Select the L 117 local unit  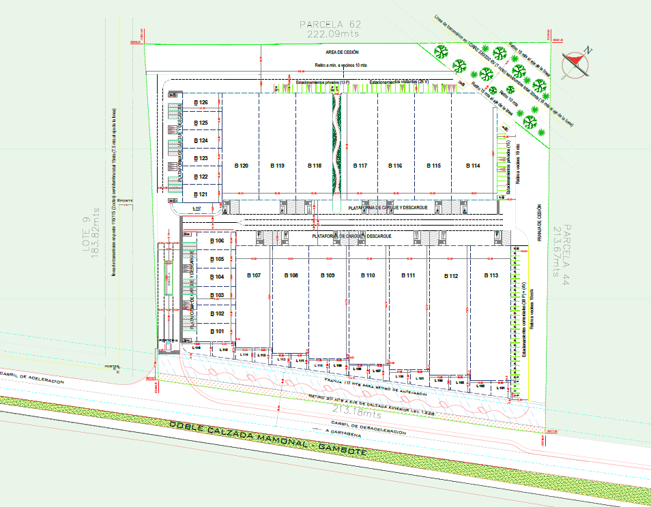[x=197, y=208]
